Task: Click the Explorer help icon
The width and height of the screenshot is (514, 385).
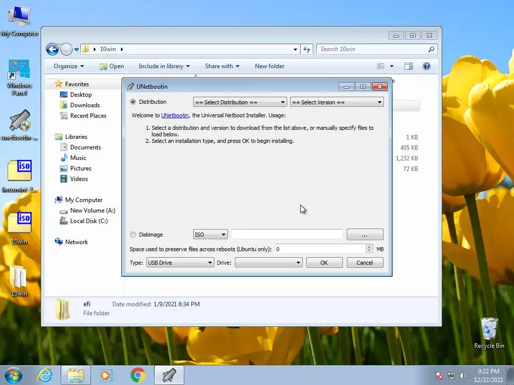Action: tap(427, 66)
